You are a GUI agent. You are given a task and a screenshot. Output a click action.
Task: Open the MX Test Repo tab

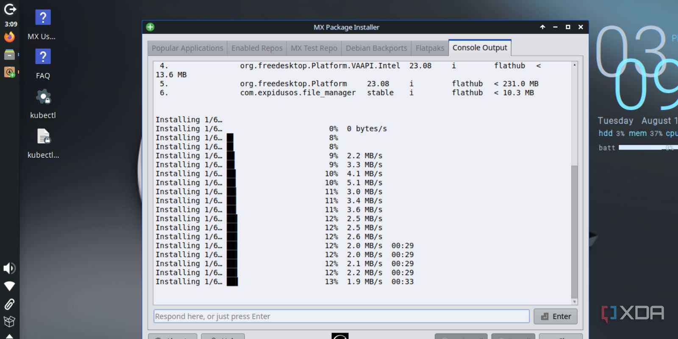(x=314, y=48)
